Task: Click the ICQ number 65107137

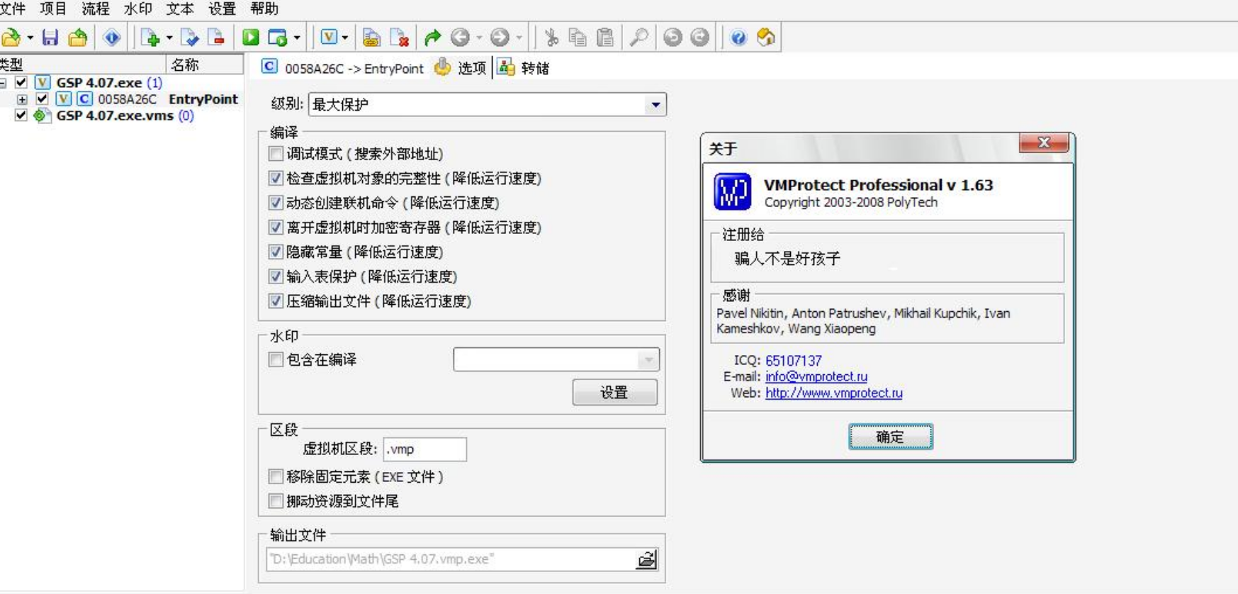Action: (794, 361)
